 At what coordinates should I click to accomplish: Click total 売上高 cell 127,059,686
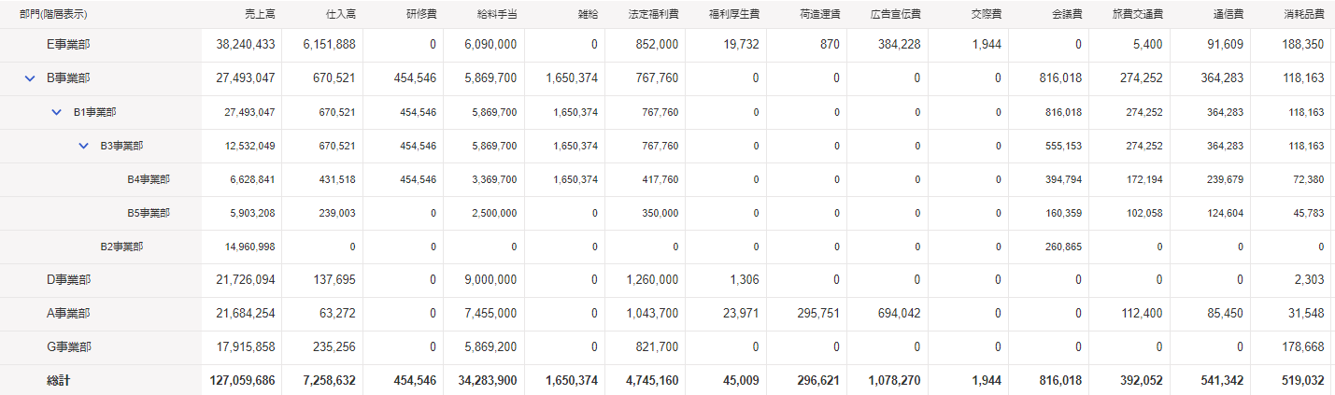point(241,381)
